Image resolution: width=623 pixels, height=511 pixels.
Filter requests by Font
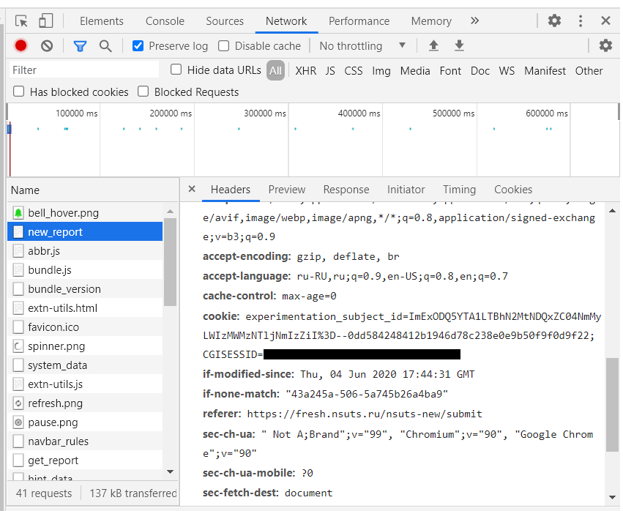tap(450, 71)
